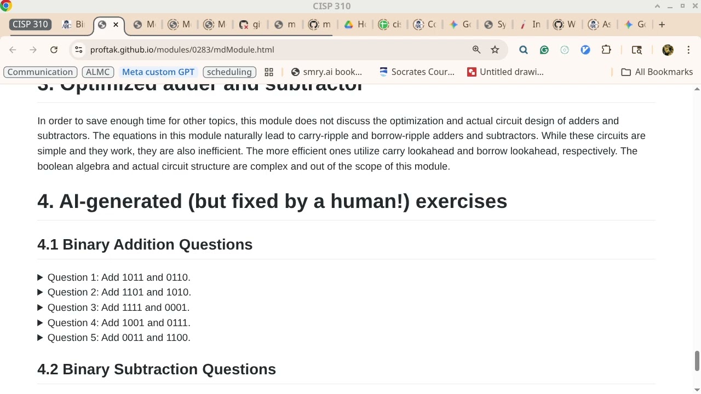701x394 pixels.
Task: Open the Chrome three-dot menu
Action: click(x=688, y=50)
